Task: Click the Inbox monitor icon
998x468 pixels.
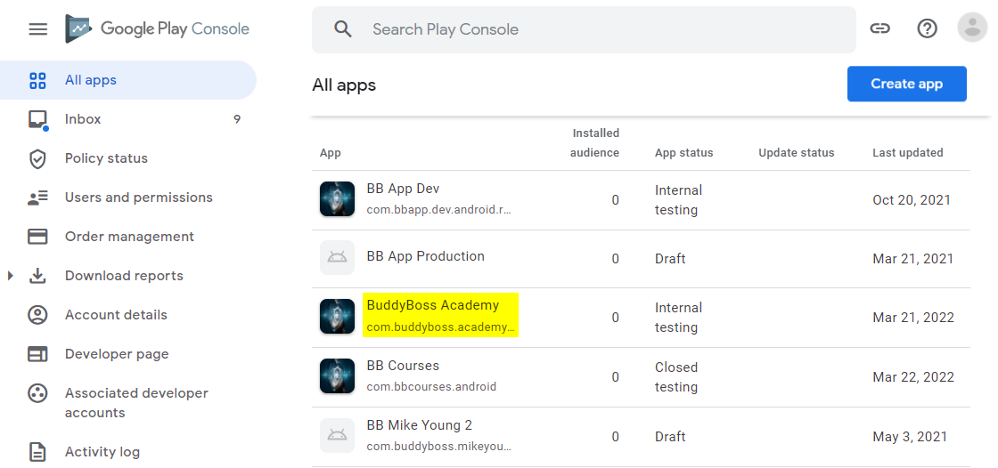Action: point(38,119)
